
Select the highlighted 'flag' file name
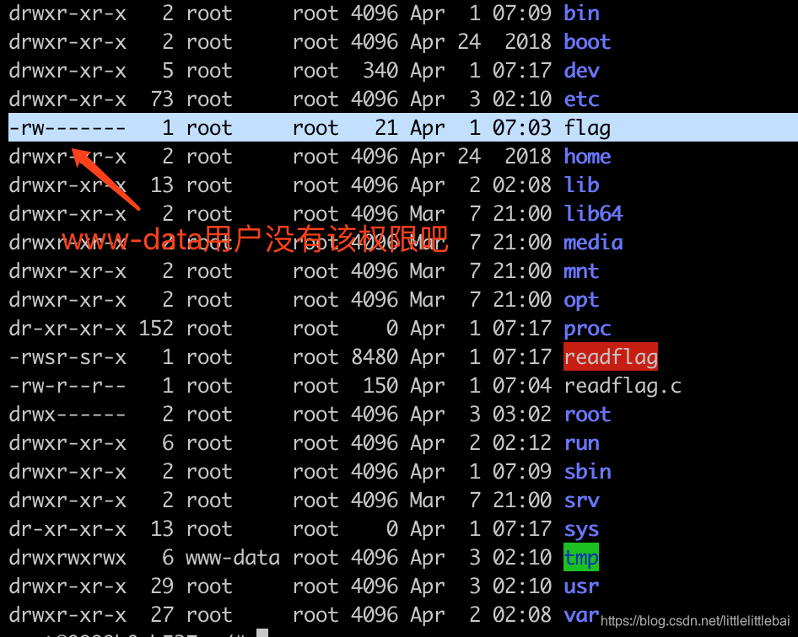(x=587, y=127)
